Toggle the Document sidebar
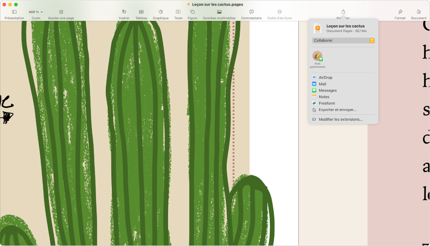This screenshot has width=430, height=246. click(418, 14)
